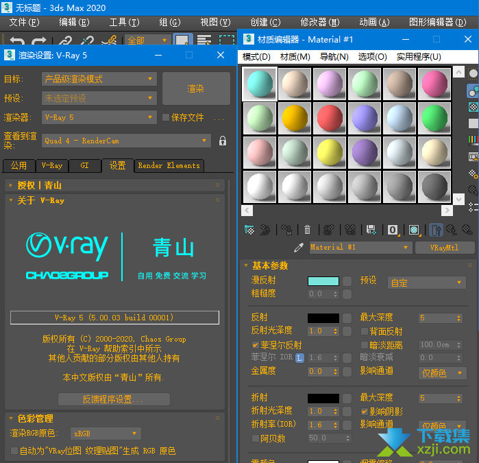Toggle the checkered Background icon
Viewport: 479px width, 463px height.
(x=473, y=107)
